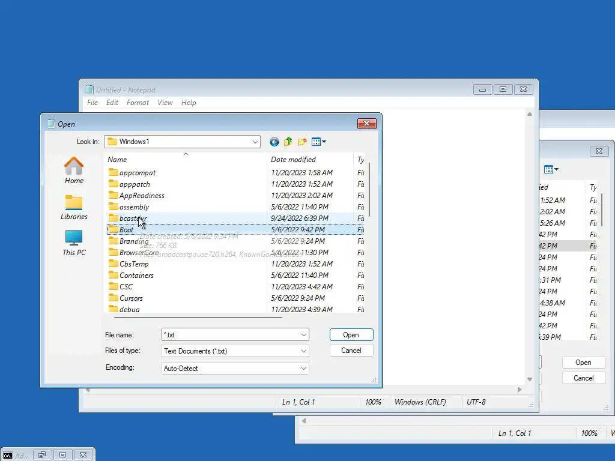The image size is (615, 461).
Task: Maximize the minimized command prompt window
Action: pyautogui.click(x=62, y=455)
